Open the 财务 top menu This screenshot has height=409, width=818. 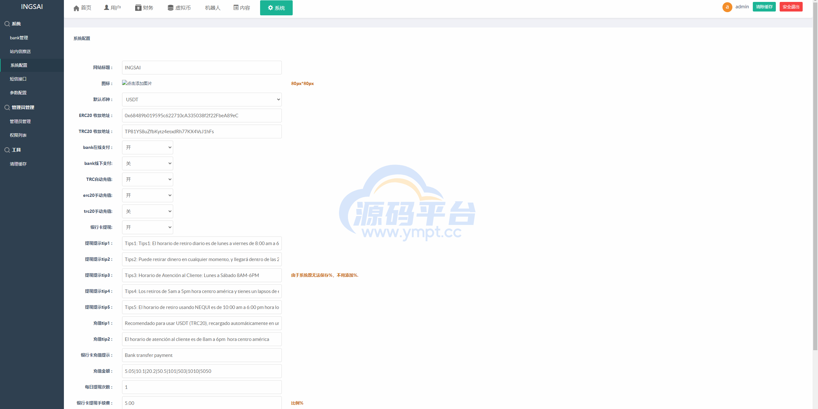[144, 8]
